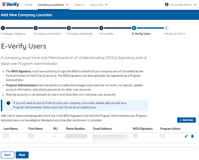Click the bold MOU Signatory bullet text
Screen dimensions: 199x160
pos(21,71)
